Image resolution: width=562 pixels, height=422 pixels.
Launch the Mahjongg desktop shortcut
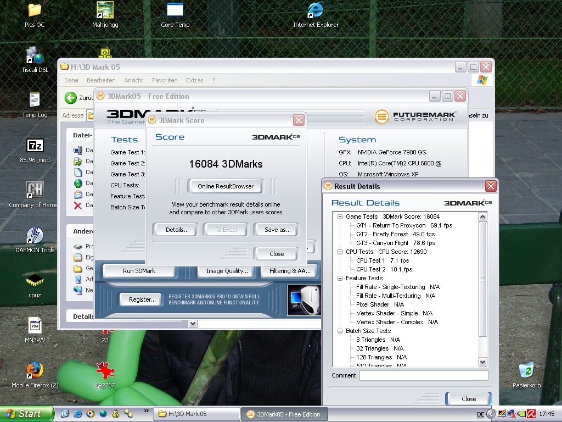105,10
